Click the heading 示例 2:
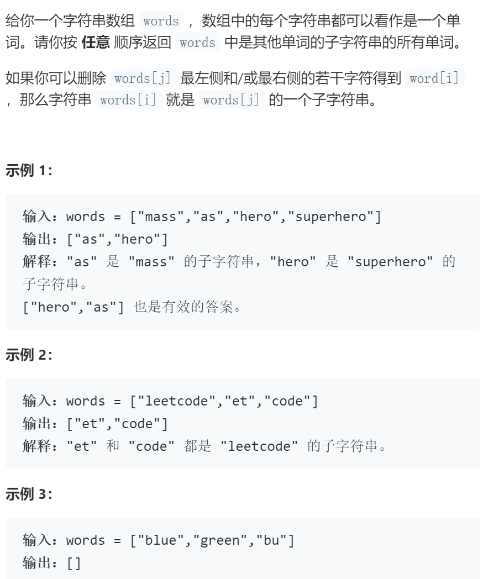The height and width of the screenshot is (579, 483). 29,355
